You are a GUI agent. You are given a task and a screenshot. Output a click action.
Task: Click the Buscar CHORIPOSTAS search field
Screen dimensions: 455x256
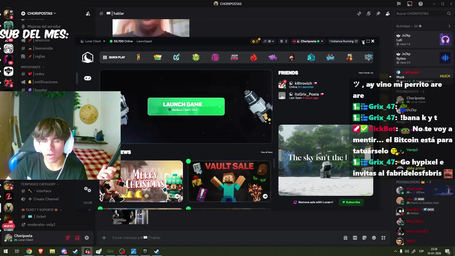tap(423, 14)
